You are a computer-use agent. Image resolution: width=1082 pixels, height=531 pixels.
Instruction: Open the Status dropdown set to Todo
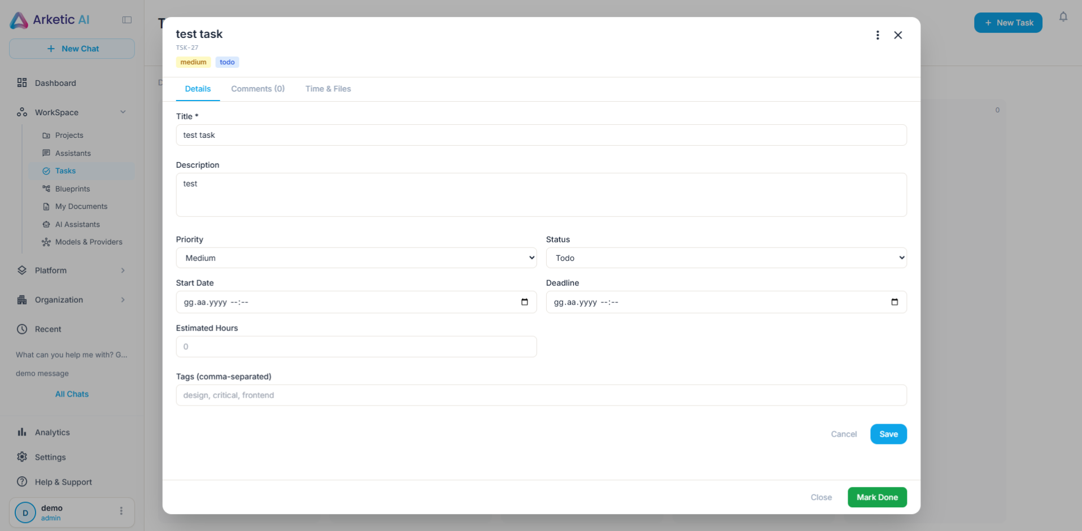pyautogui.click(x=726, y=258)
